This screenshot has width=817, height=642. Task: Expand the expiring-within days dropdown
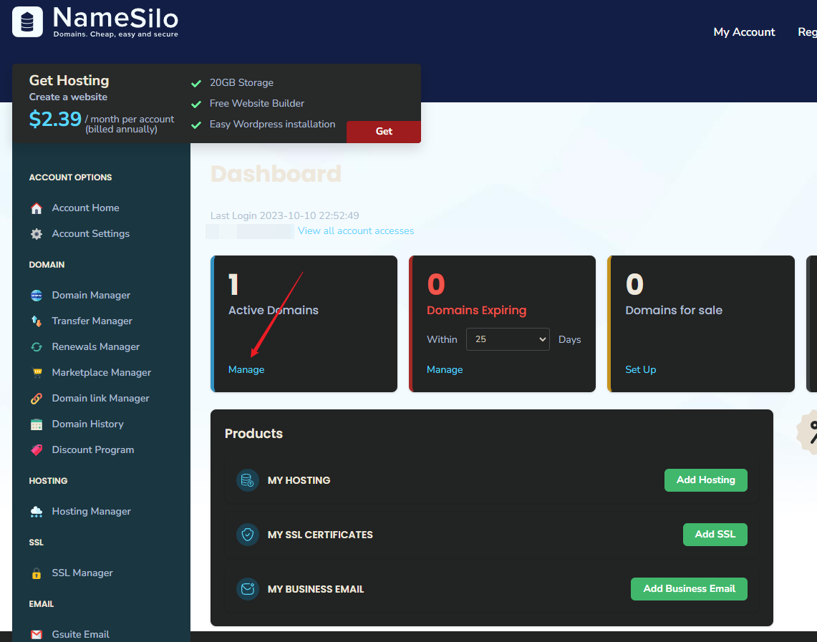point(508,339)
